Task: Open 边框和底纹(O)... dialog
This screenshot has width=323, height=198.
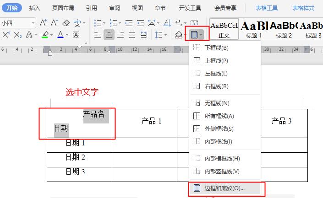Action: (225, 188)
